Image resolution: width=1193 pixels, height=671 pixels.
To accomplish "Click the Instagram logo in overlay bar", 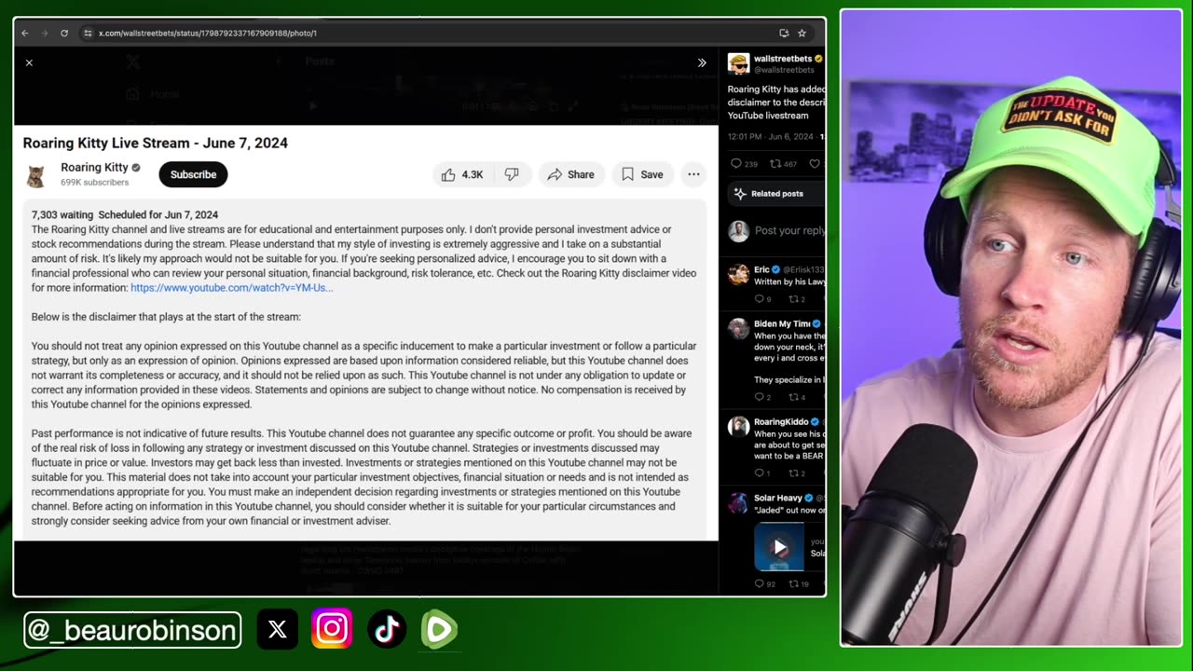I will 332,629.
